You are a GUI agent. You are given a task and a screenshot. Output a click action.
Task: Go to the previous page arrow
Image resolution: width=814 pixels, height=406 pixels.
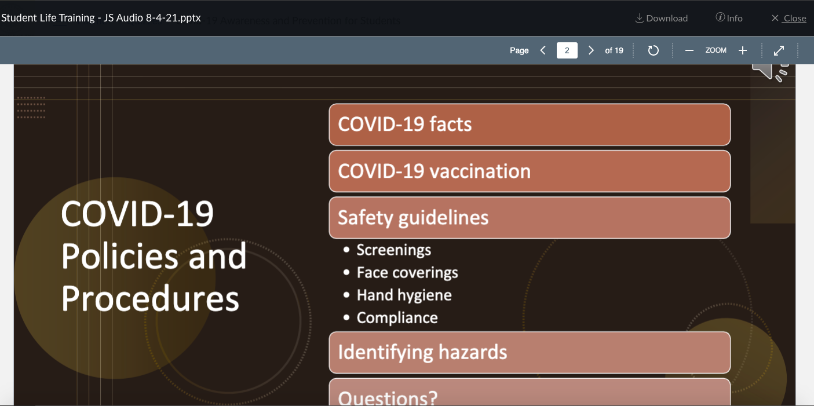[543, 50]
